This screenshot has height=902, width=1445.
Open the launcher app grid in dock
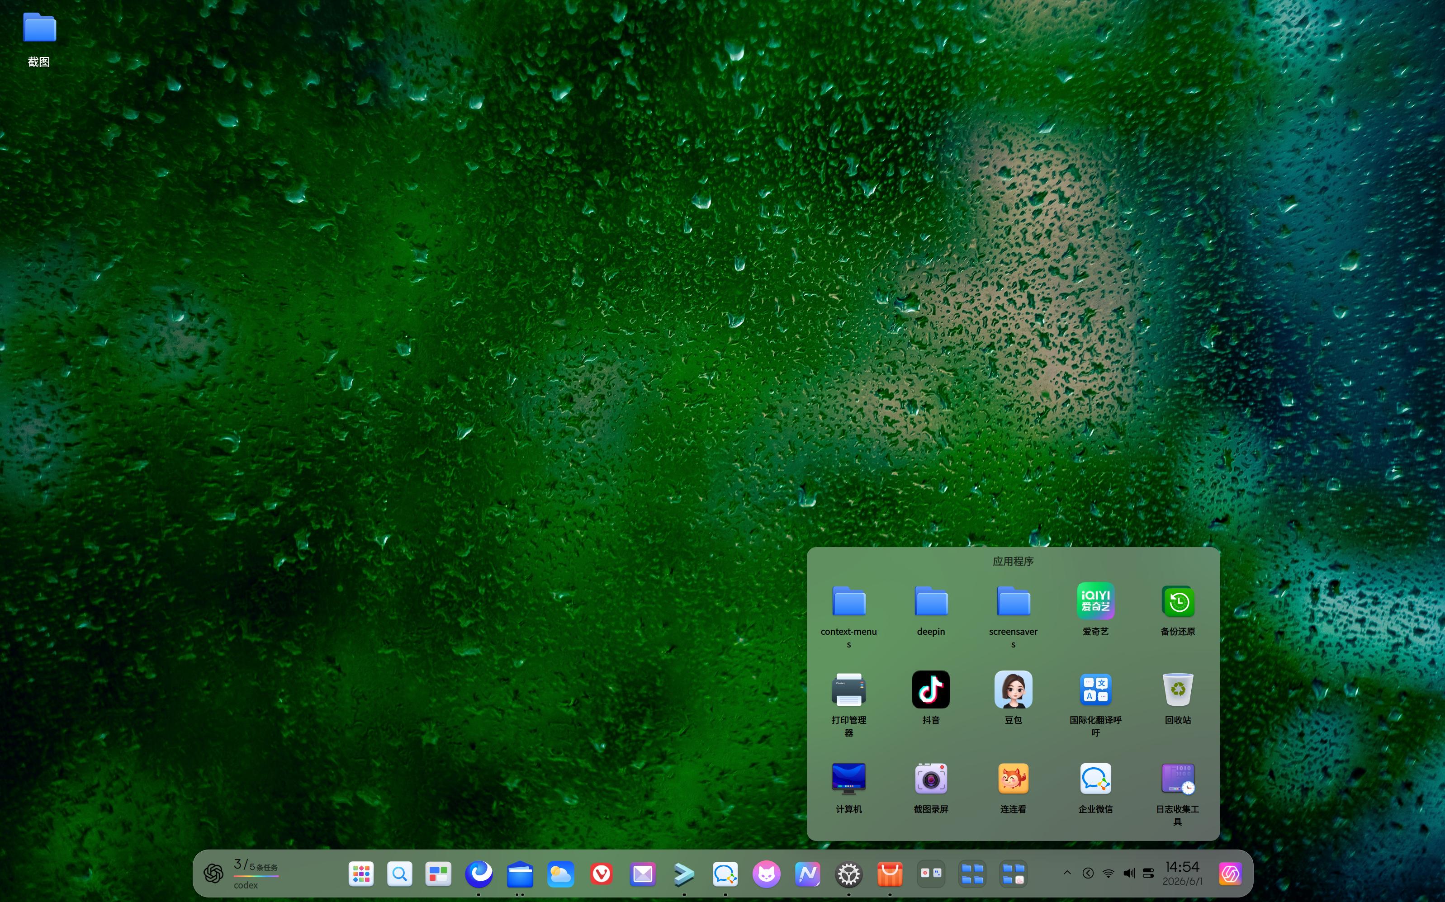pyautogui.click(x=361, y=874)
